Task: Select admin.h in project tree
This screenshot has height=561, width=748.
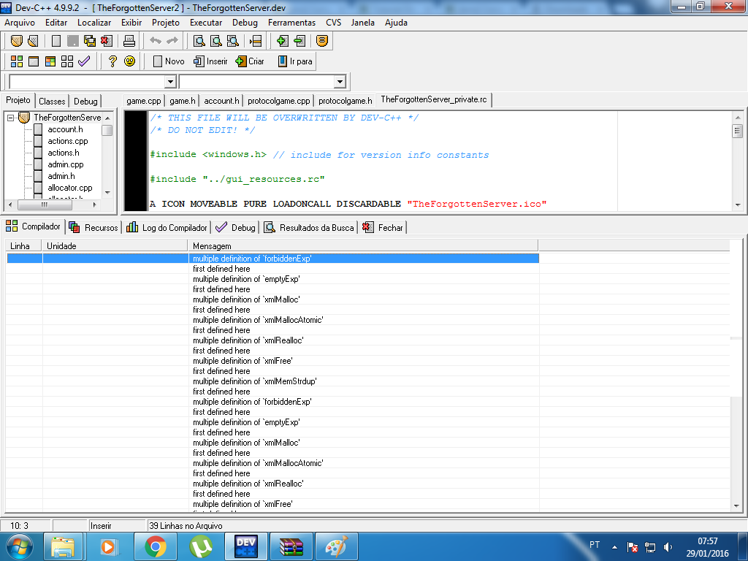Action: point(61,176)
